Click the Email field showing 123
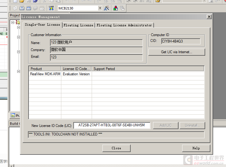 (x=96, y=58)
